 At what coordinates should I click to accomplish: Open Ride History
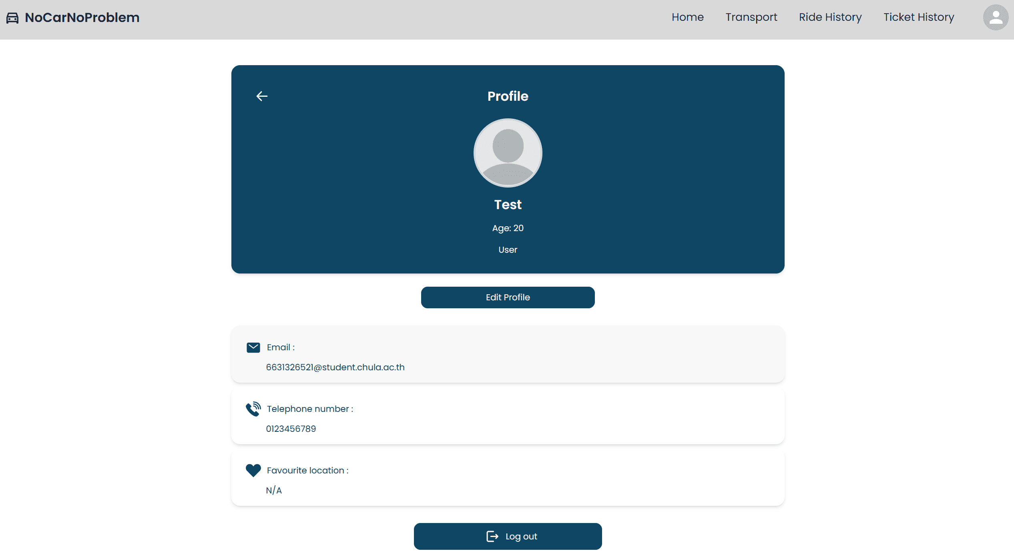pyautogui.click(x=830, y=17)
